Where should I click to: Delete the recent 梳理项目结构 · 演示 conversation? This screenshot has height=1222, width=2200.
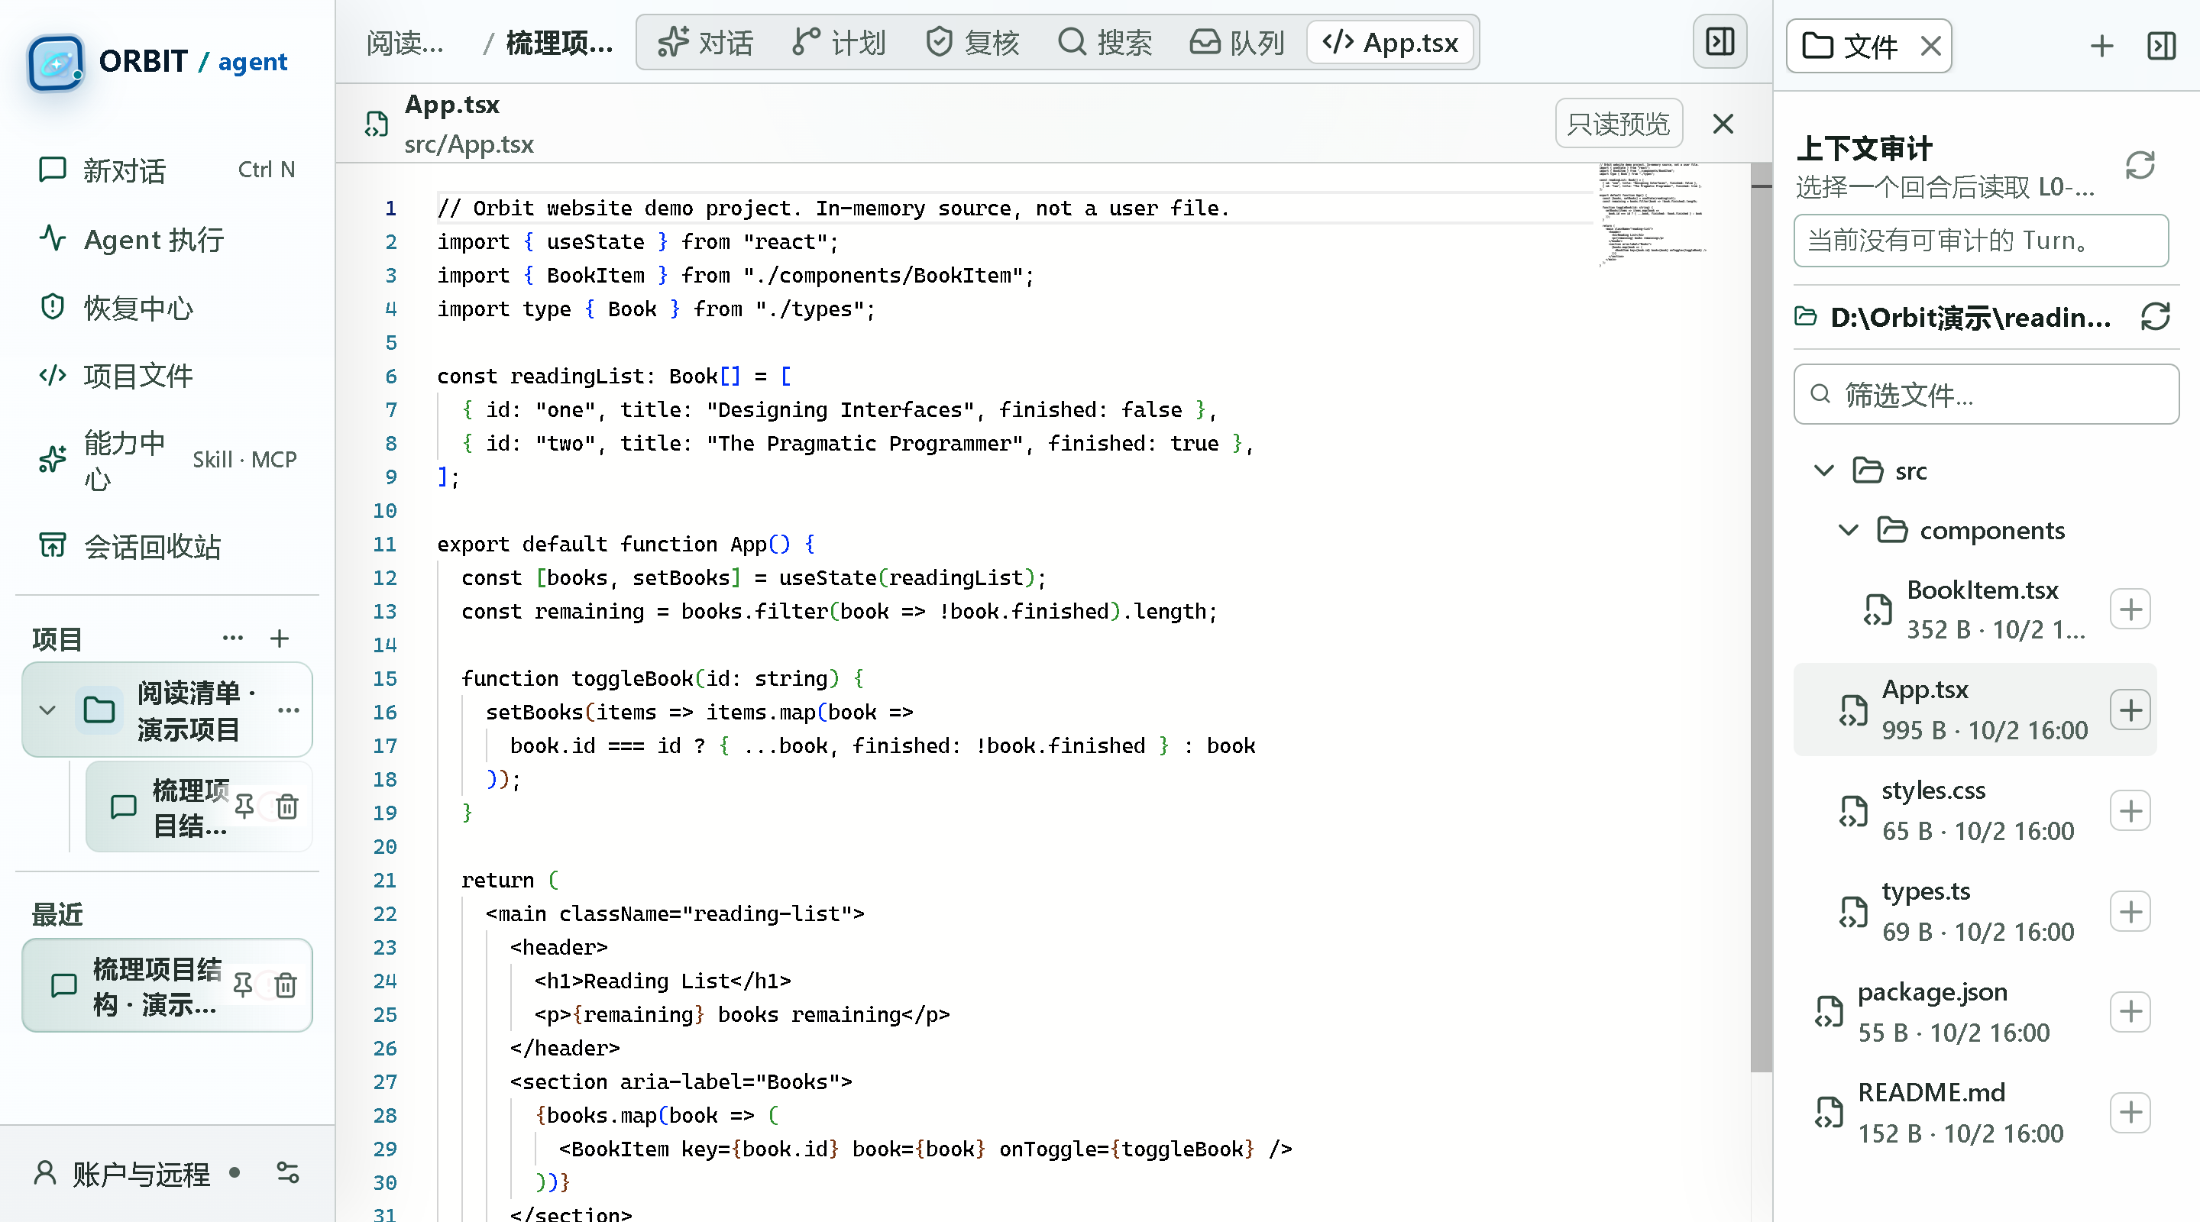click(x=286, y=984)
